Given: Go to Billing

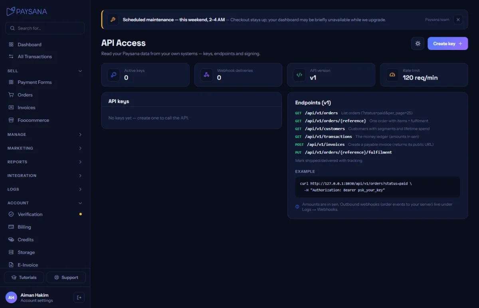Looking at the screenshot, I should coord(45,227).
